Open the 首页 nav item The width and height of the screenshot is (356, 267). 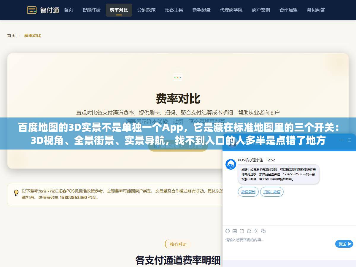point(69,10)
